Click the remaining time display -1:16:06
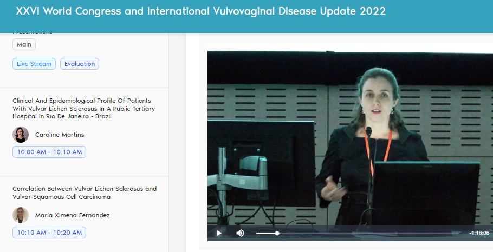 coord(479,233)
